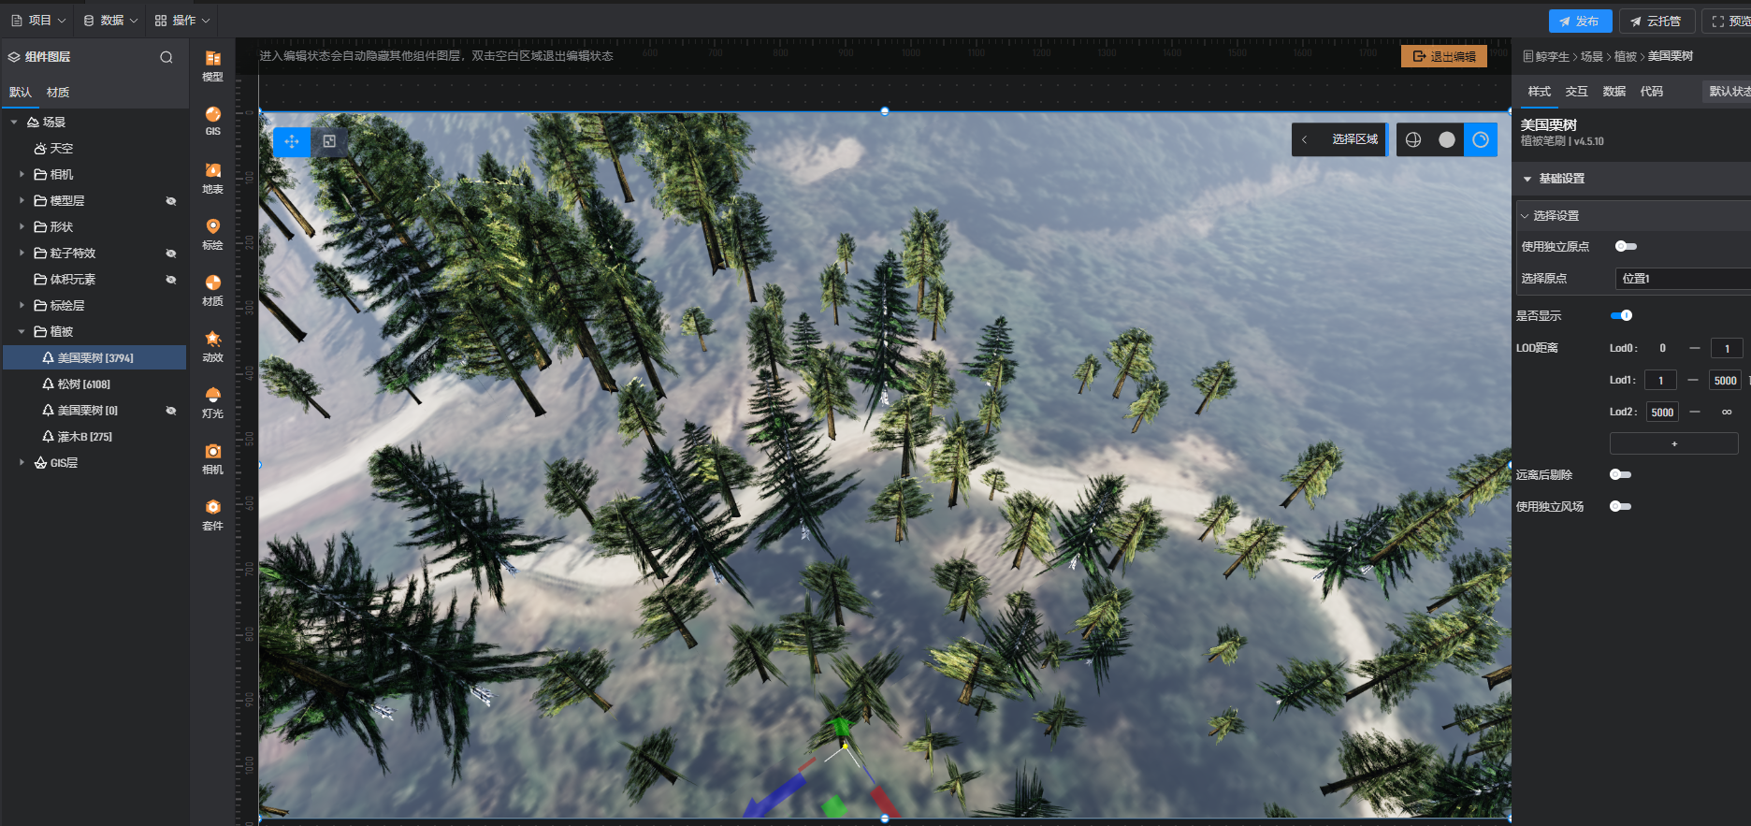Select the move tool in viewport
Viewport: 1751px width, 826px height.
292,141
